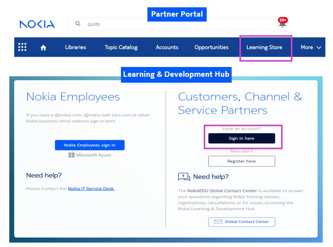333x247 pixels.
Task: Go to the Home icon in navigation bar
Action: (x=43, y=47)
